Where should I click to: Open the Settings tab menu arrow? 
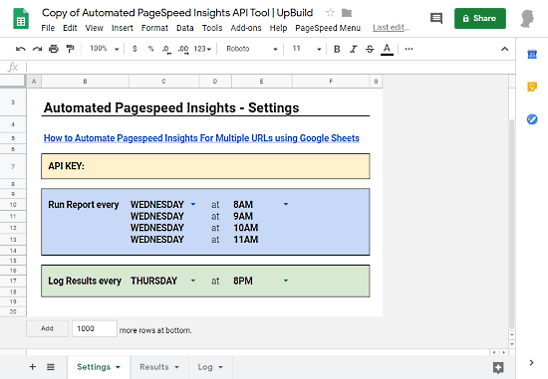[118, 367]
